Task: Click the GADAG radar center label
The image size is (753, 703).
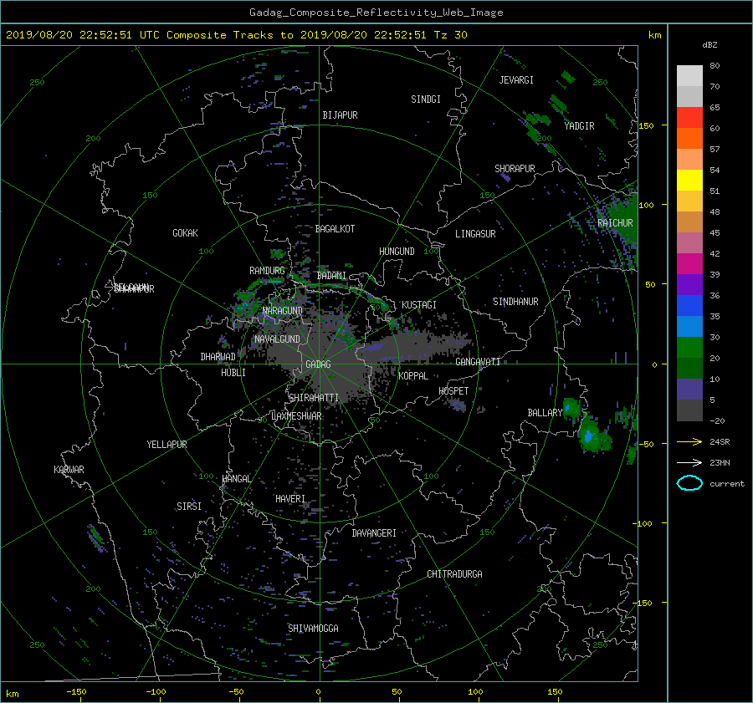Action: click(318, 364)
